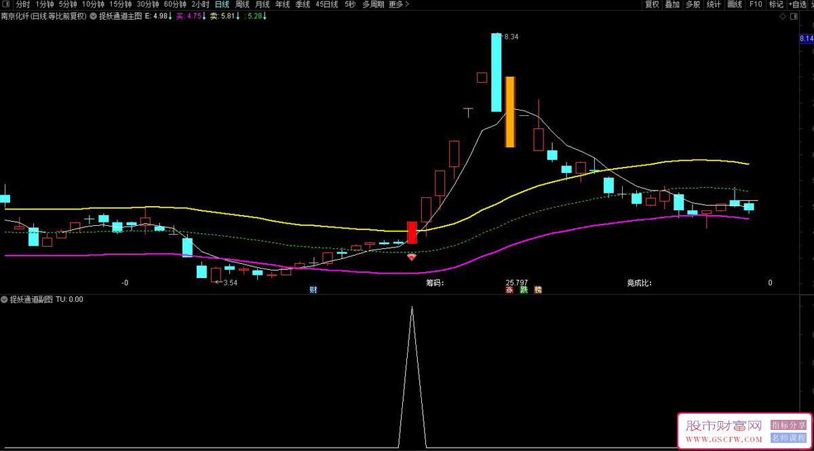Click the red signal marker below the red candle
The height and width of the screenshot is (451, 814).
pyautogui.click(x=412, y=257)
